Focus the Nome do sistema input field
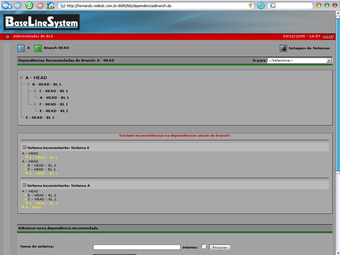 click(x=136, y=247)
